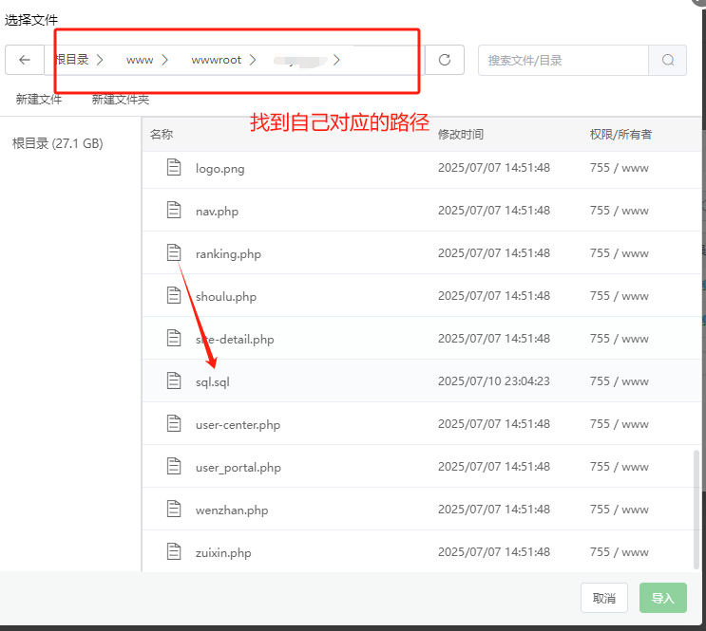Click 755 / www permission of nav.php
Screen dimensions: 706x631
click(620, 210)
